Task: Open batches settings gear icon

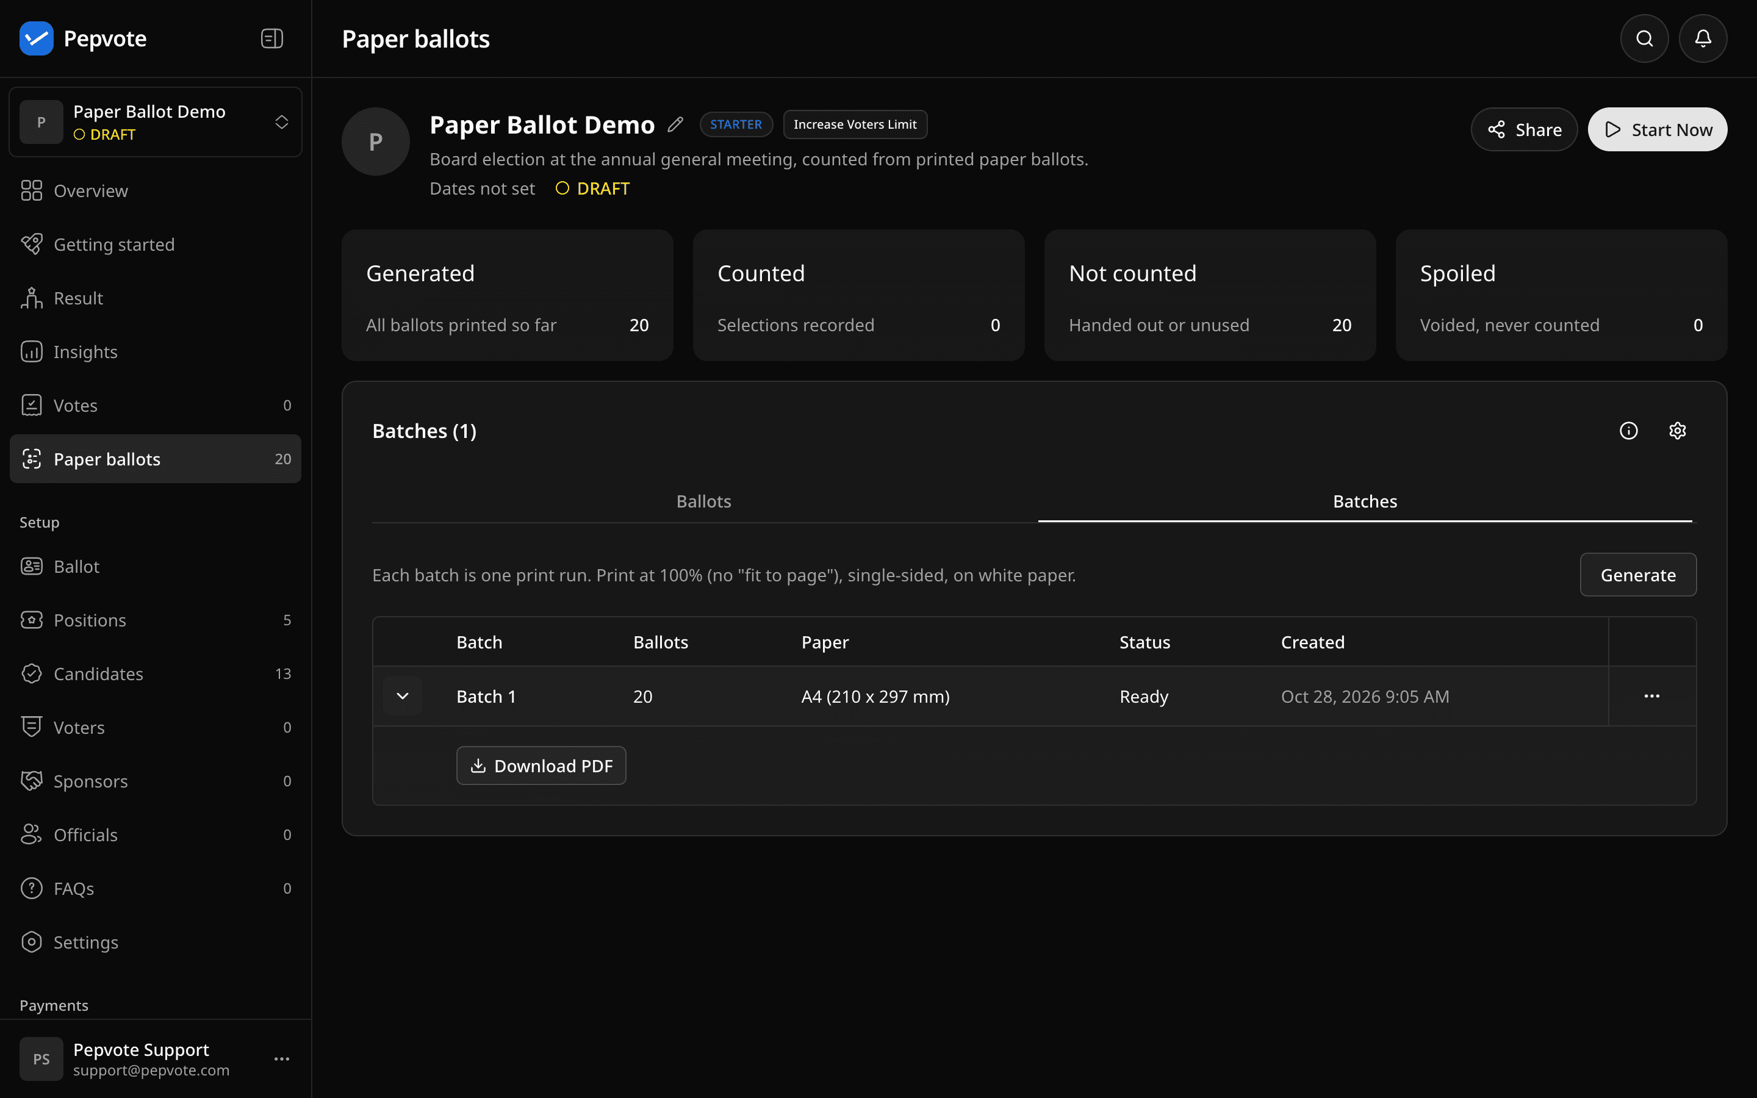Action: [1677, 431]
